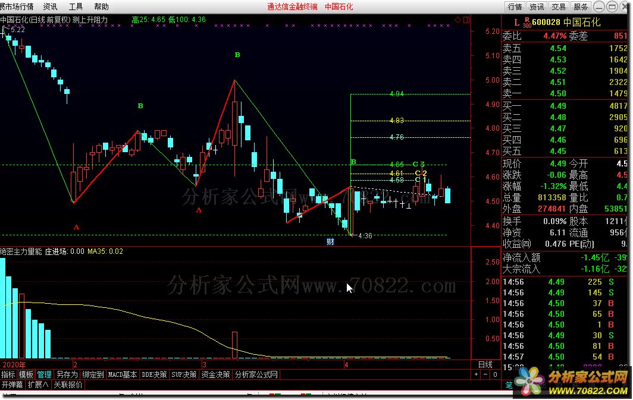Click the 涨幅 value -1.32%
The height and width of the screenshot is (400, 633).
[553, 186]
